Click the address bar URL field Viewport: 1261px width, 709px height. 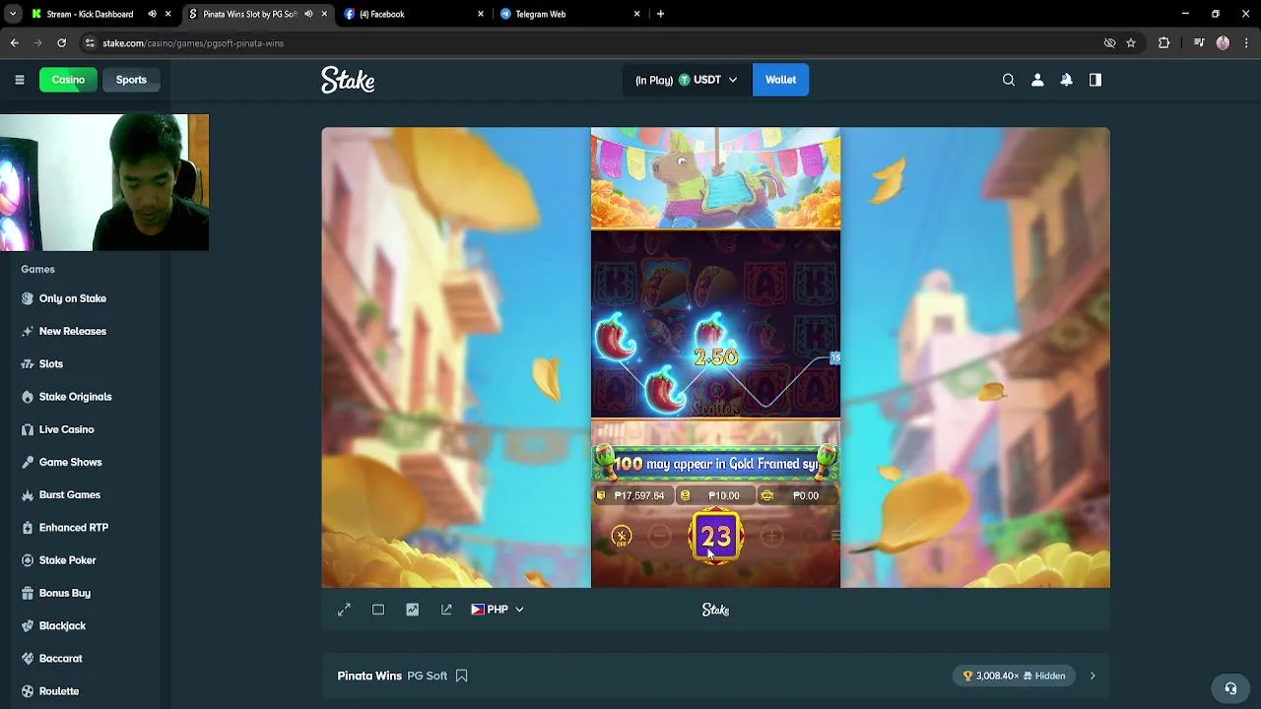(x=591, y=43)
